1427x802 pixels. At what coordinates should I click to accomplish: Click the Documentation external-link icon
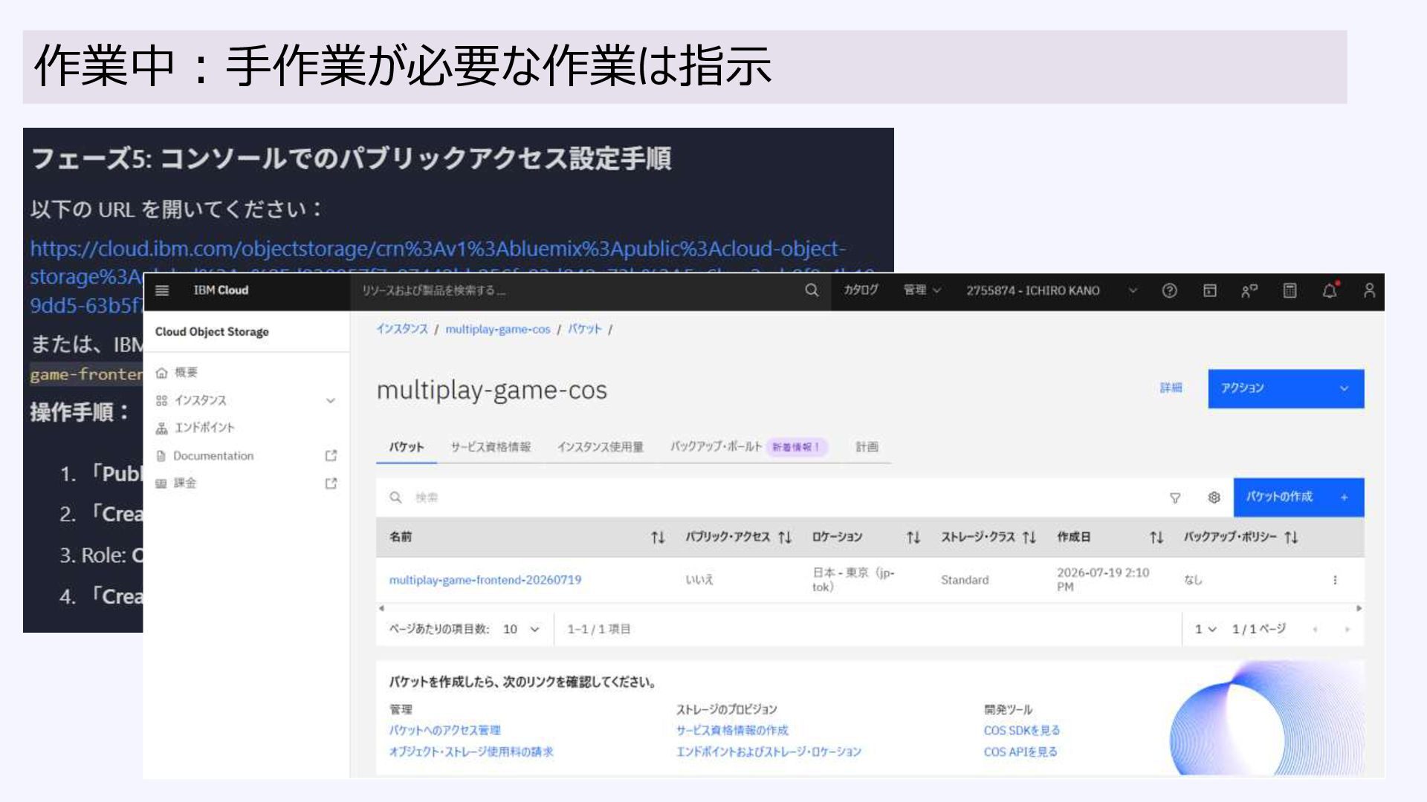(x=331, y=455)
